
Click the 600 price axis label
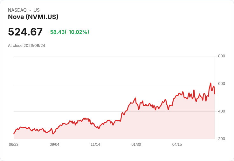222,84
